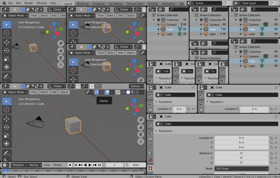Screen dimensions: 280x178
Task: Pick the Scale tool in the bottom-left viewport
Action: coord(7,135)
